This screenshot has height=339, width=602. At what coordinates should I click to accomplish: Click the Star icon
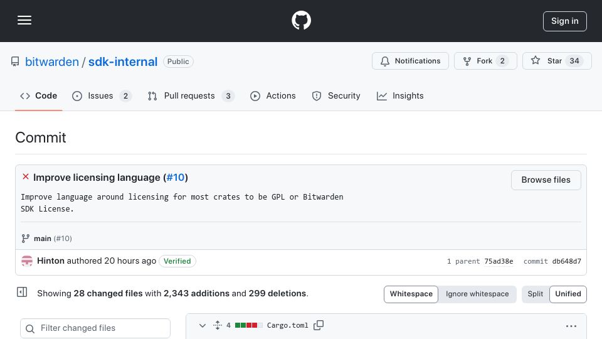click(x=535, y=60)
